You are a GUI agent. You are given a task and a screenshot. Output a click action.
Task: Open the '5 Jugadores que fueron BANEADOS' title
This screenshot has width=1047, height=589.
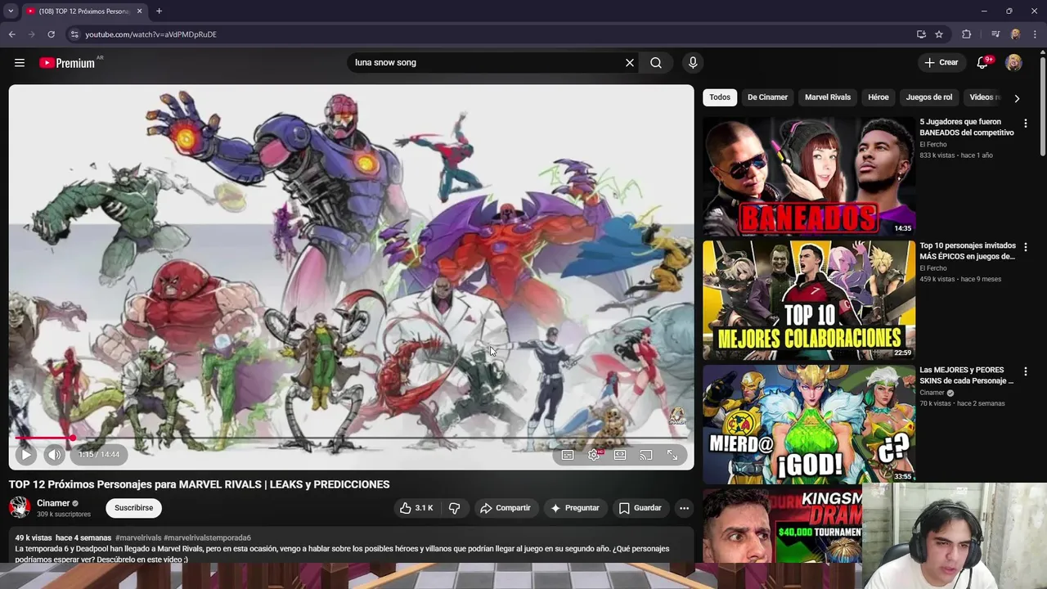tap(967, 127)
